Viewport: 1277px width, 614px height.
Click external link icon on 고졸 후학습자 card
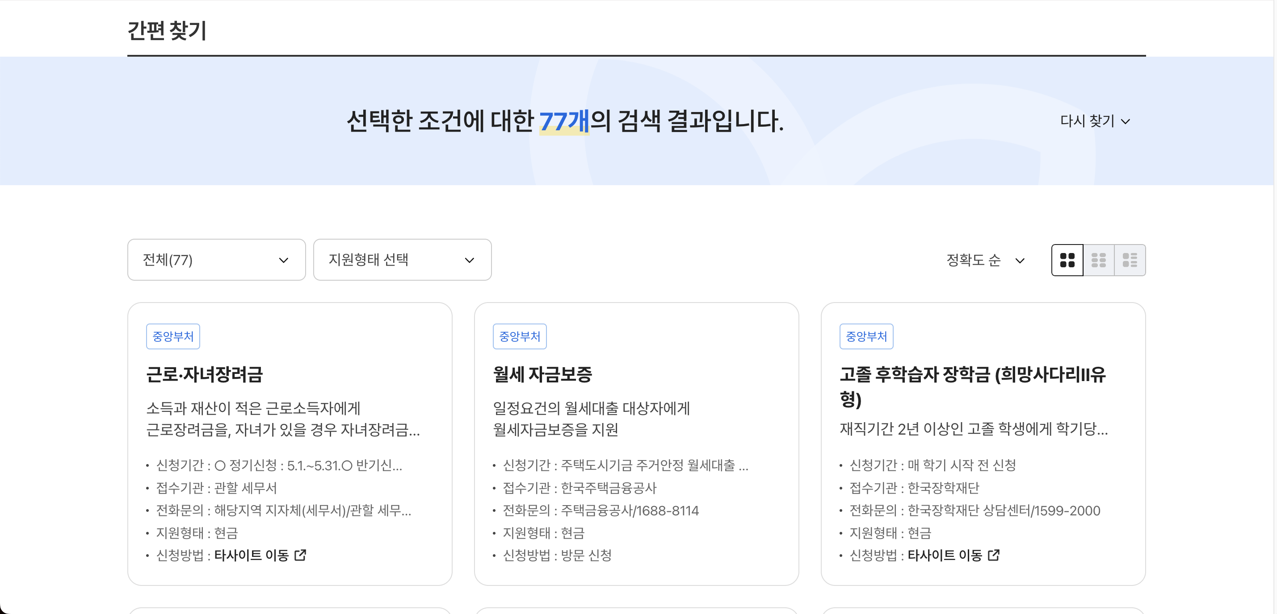coord(993,555)
